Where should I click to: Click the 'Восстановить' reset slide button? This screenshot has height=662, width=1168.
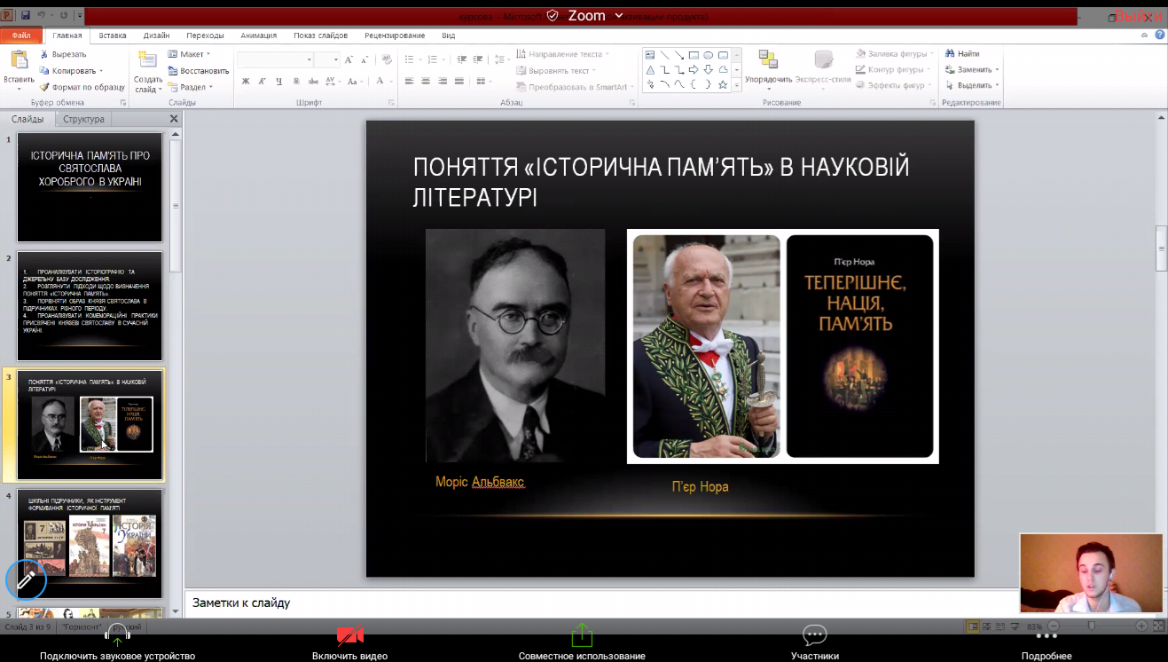[x=204, y=71]
